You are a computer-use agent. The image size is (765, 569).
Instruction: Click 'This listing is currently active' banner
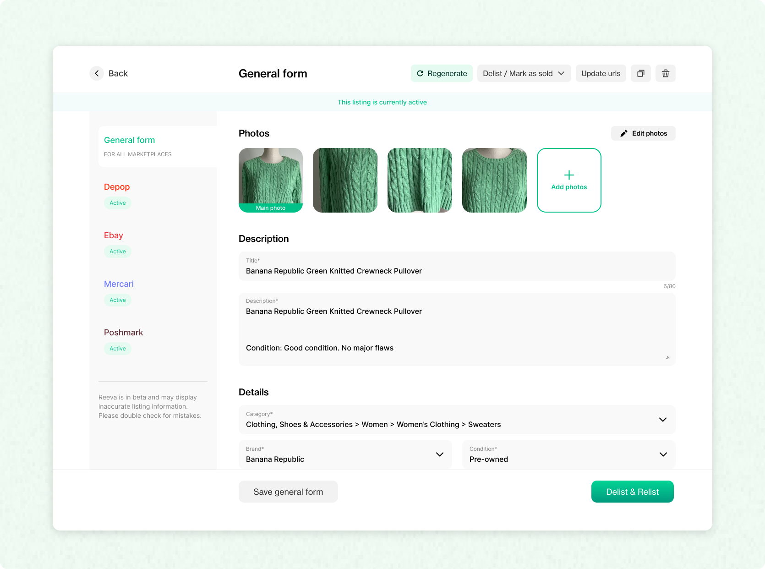382,102
